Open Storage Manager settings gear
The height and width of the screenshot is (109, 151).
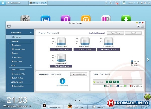pyautogui.click(x=138, y=26)
